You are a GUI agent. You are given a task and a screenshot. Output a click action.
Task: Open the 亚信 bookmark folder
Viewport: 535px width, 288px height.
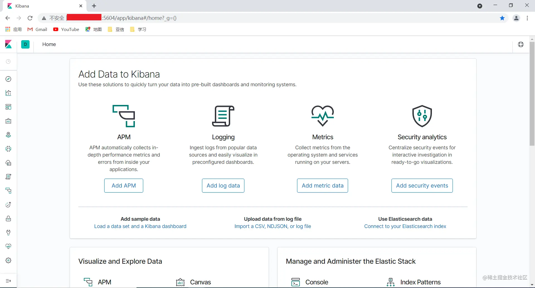116,29
